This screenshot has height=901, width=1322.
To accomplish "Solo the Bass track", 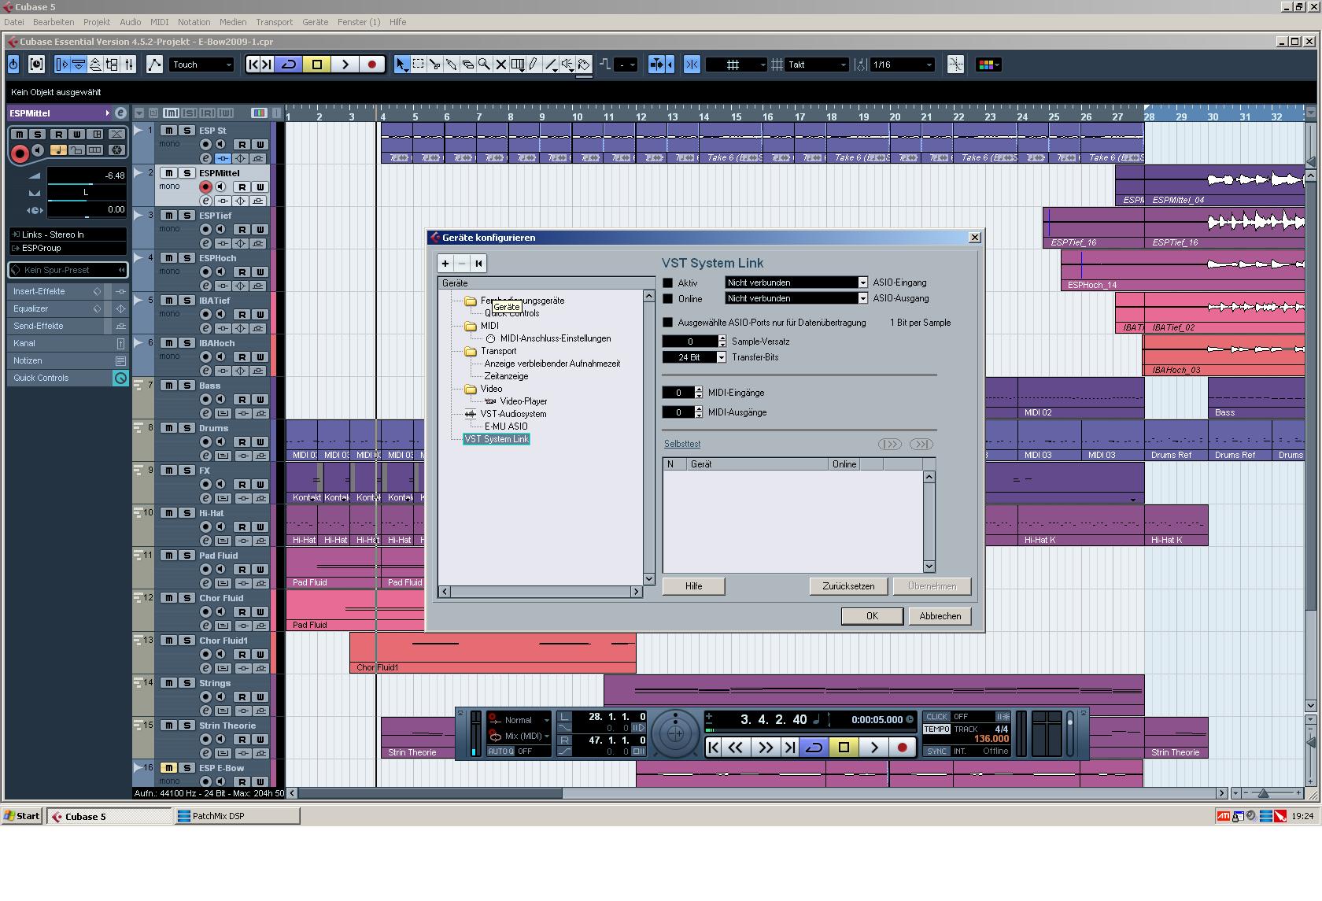I will 186,386.
